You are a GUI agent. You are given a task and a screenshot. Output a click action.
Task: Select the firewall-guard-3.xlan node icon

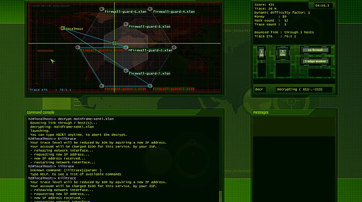click(102, 86)
